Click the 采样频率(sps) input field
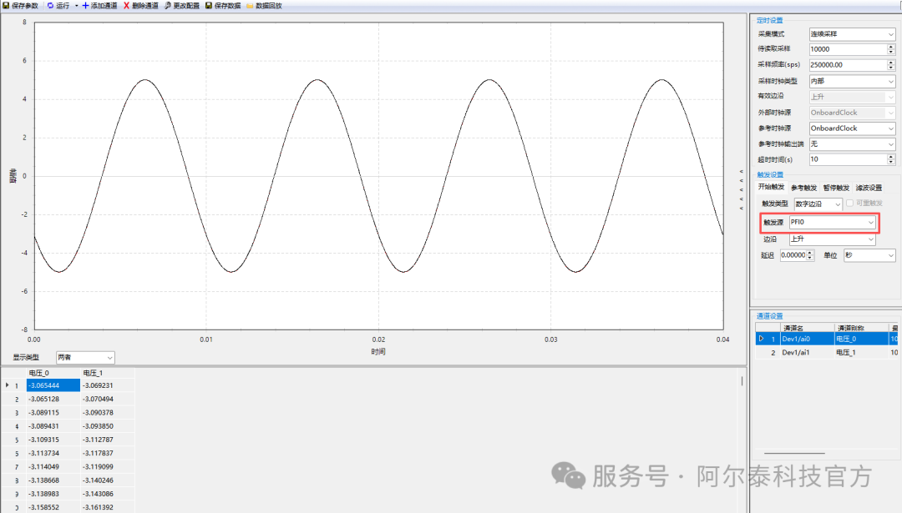 (846, 65)
